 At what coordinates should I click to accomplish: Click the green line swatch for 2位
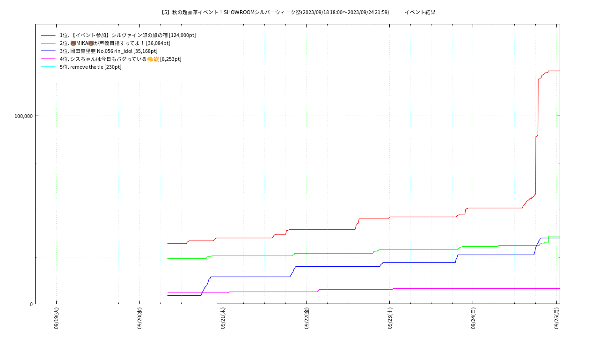(48, 43)
